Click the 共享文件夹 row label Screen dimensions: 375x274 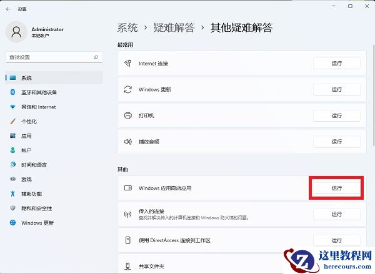[151, 267]
